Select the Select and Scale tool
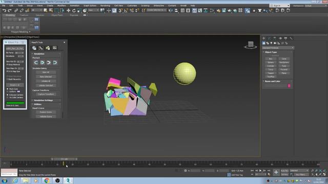Screen dimensions: 328x184 click(79, 10)
